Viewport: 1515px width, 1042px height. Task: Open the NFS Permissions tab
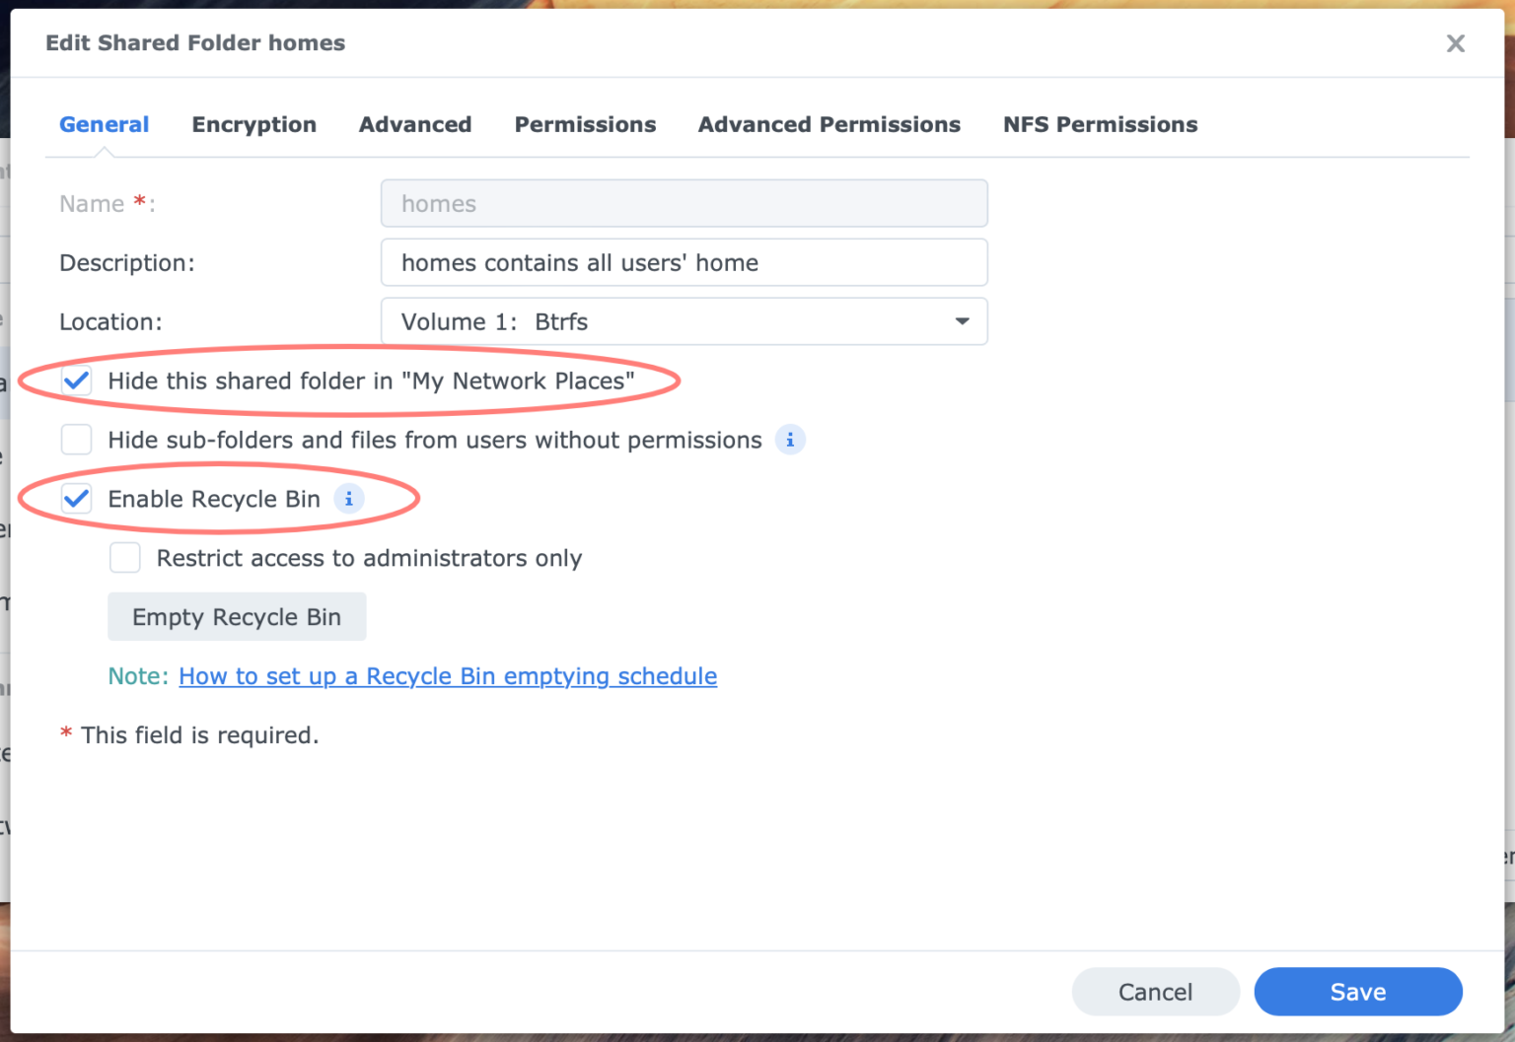[1100, 124]
